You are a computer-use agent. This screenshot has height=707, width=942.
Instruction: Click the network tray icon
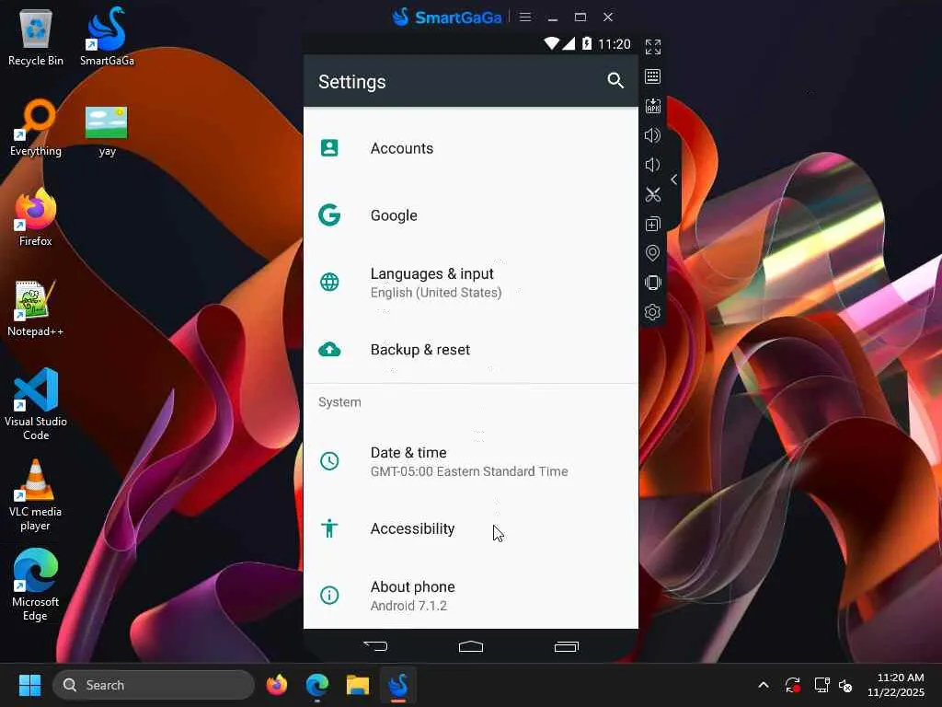[821, 685]
